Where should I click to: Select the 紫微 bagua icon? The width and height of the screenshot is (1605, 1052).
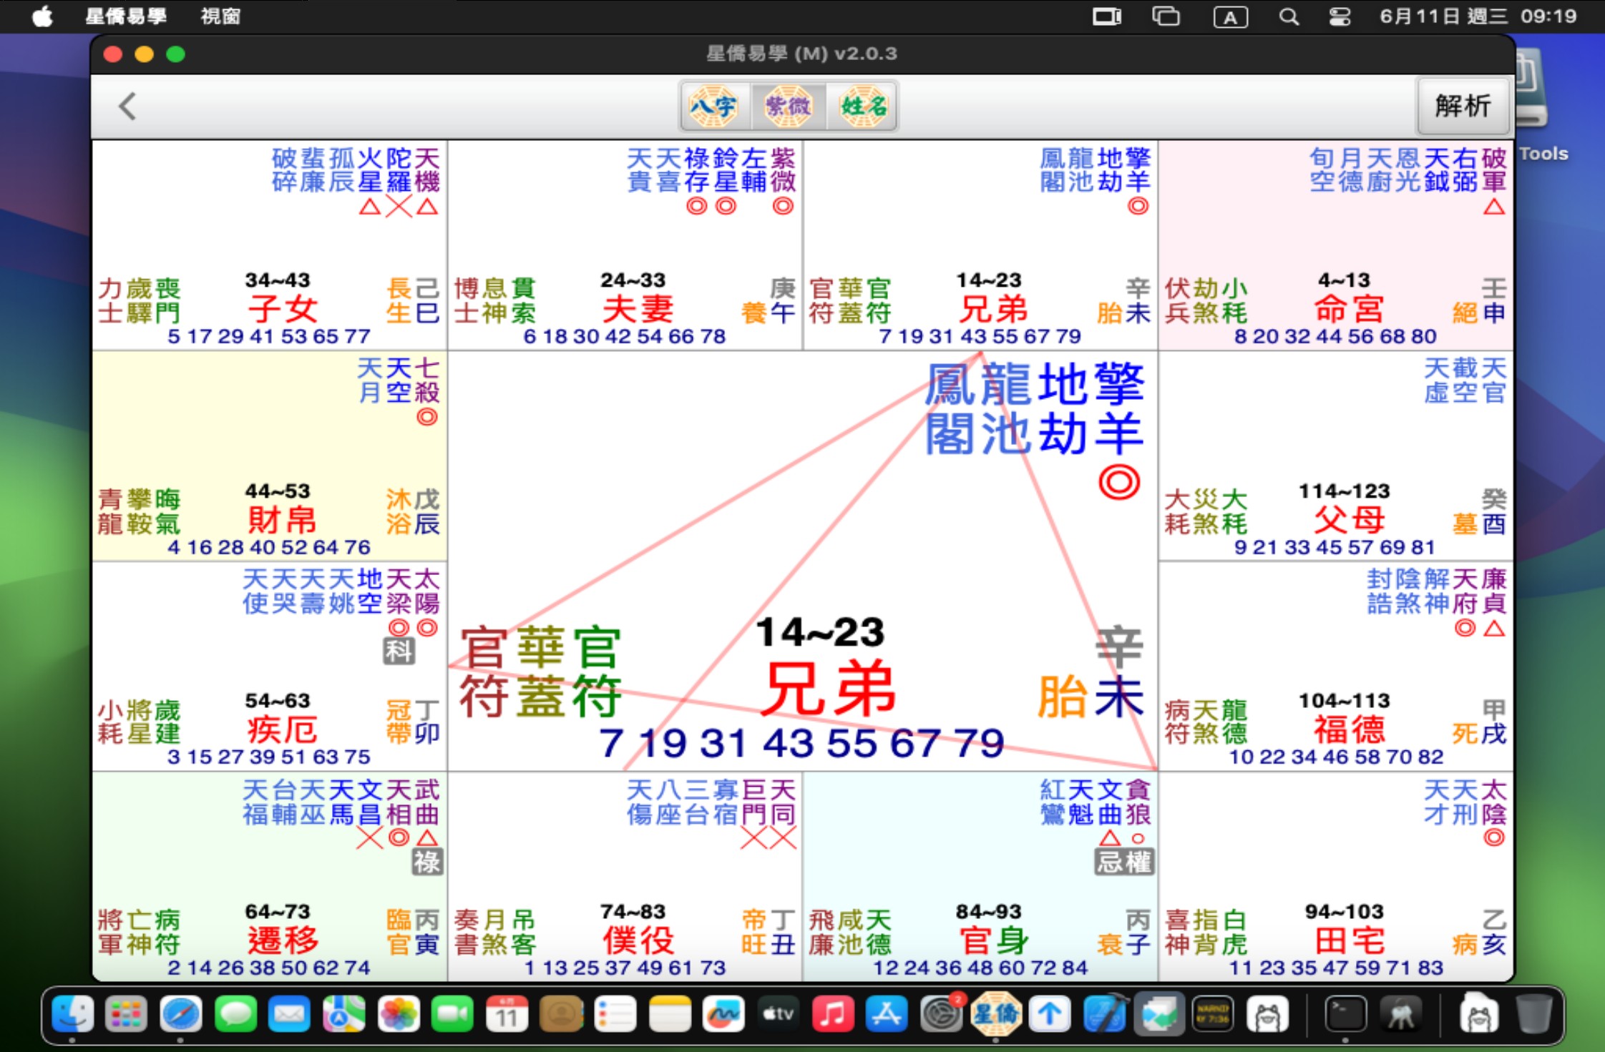pyautogui.click(x=788, y=107)
